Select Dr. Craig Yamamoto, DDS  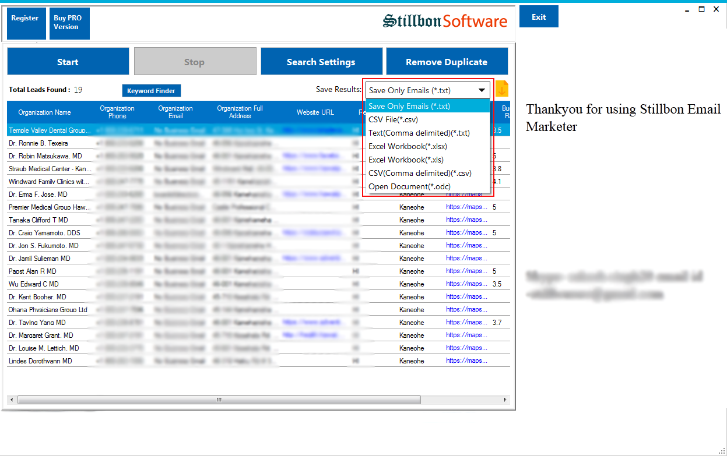tap(45, 233)
